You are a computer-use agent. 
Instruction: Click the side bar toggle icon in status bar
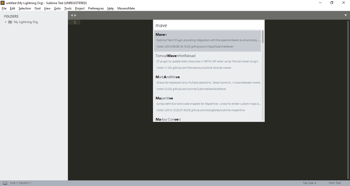click(5, 183)
